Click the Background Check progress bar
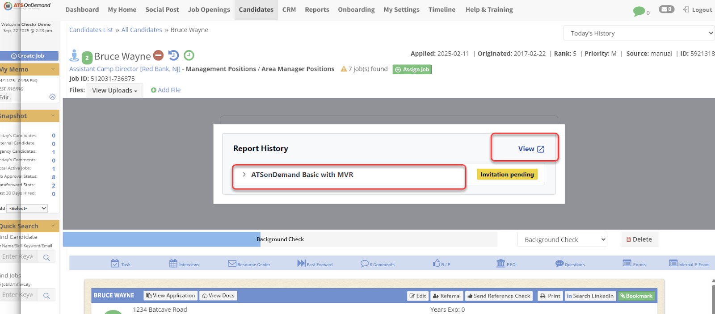Image resolution: width=715 pixels, height=314 pixels. coord(280,239)
